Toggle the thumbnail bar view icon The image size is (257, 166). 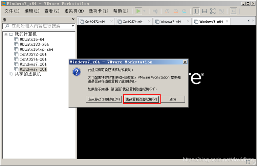coord(205,11)
